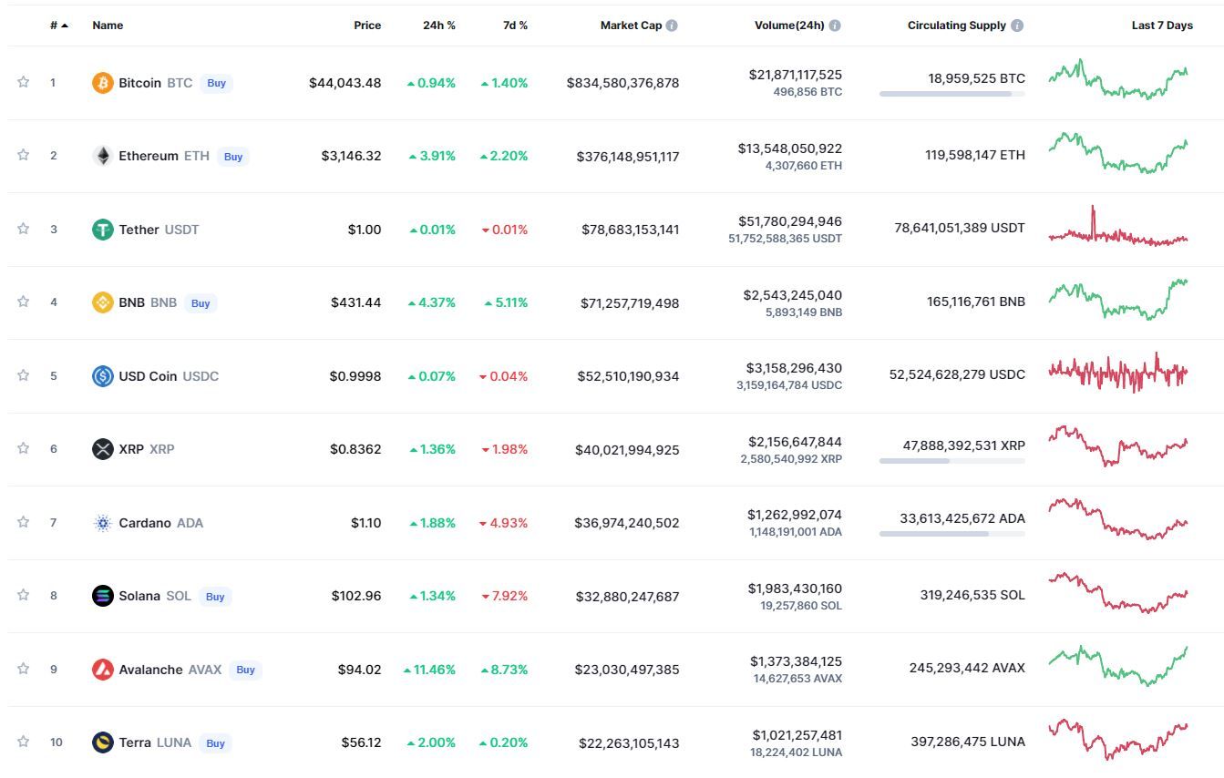Click the Volume(24h) info icon
Image resolution: width=1224 pixels, height=778 pixels.
pyautogui.click(x=835, y=26)
